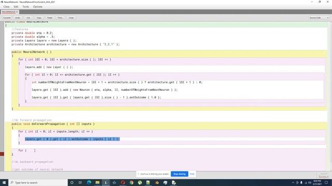This screenshot has width=332, height=186.
Task: Click the taskbar search box
Action: [38, 182]
